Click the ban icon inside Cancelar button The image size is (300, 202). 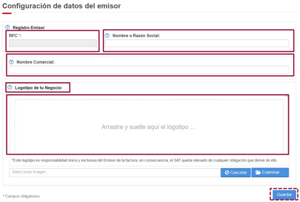click(227, 173)
